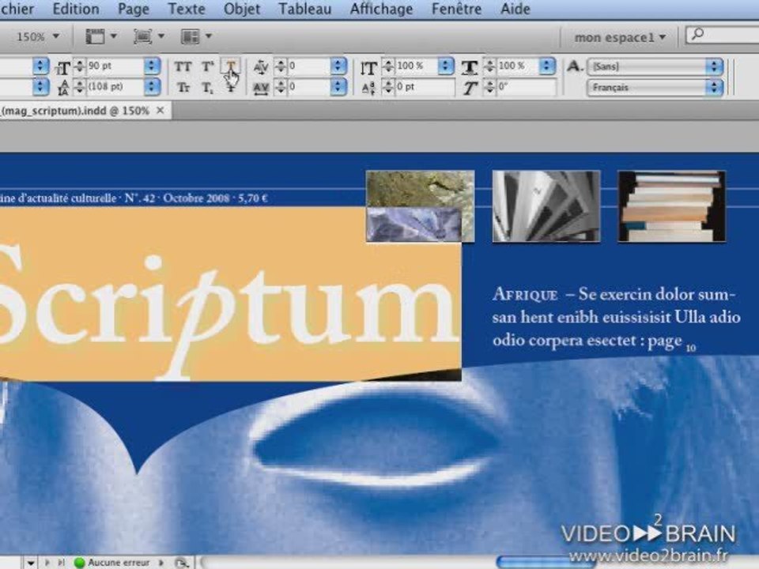Screen dimensions: 759x569
Task: Click the horizontal scale T icon
Action: (469, 67)
